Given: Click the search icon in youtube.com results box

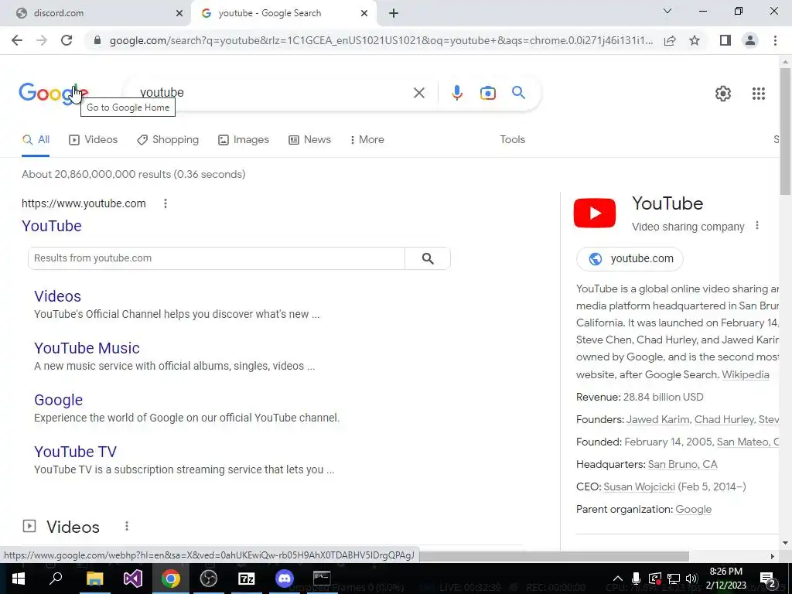Looking at the screenshot, I should [428, 258].
